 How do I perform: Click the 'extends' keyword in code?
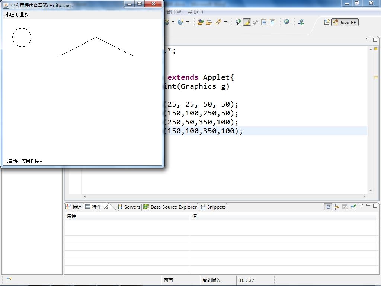pos(183,77)
